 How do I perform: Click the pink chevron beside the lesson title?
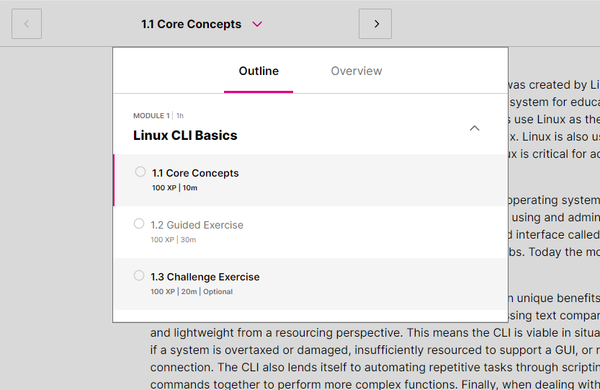click(x=257, y=24)
